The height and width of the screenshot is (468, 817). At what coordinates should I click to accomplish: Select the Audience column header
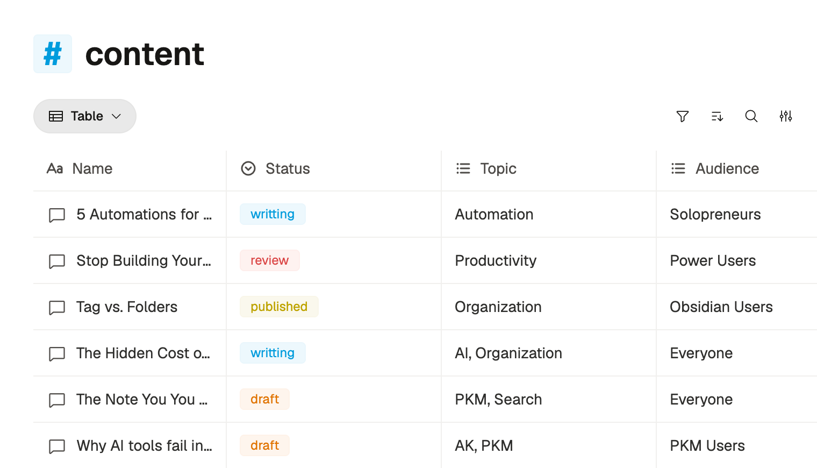pos(727,169)
